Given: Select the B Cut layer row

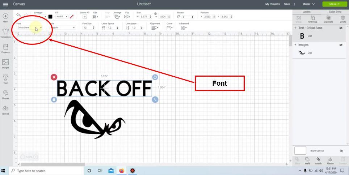Looking at the screenshot, I should click(x=319, y=36).
